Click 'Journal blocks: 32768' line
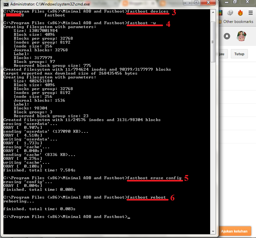Screen dimensions: 256x238 coord(41,50)
